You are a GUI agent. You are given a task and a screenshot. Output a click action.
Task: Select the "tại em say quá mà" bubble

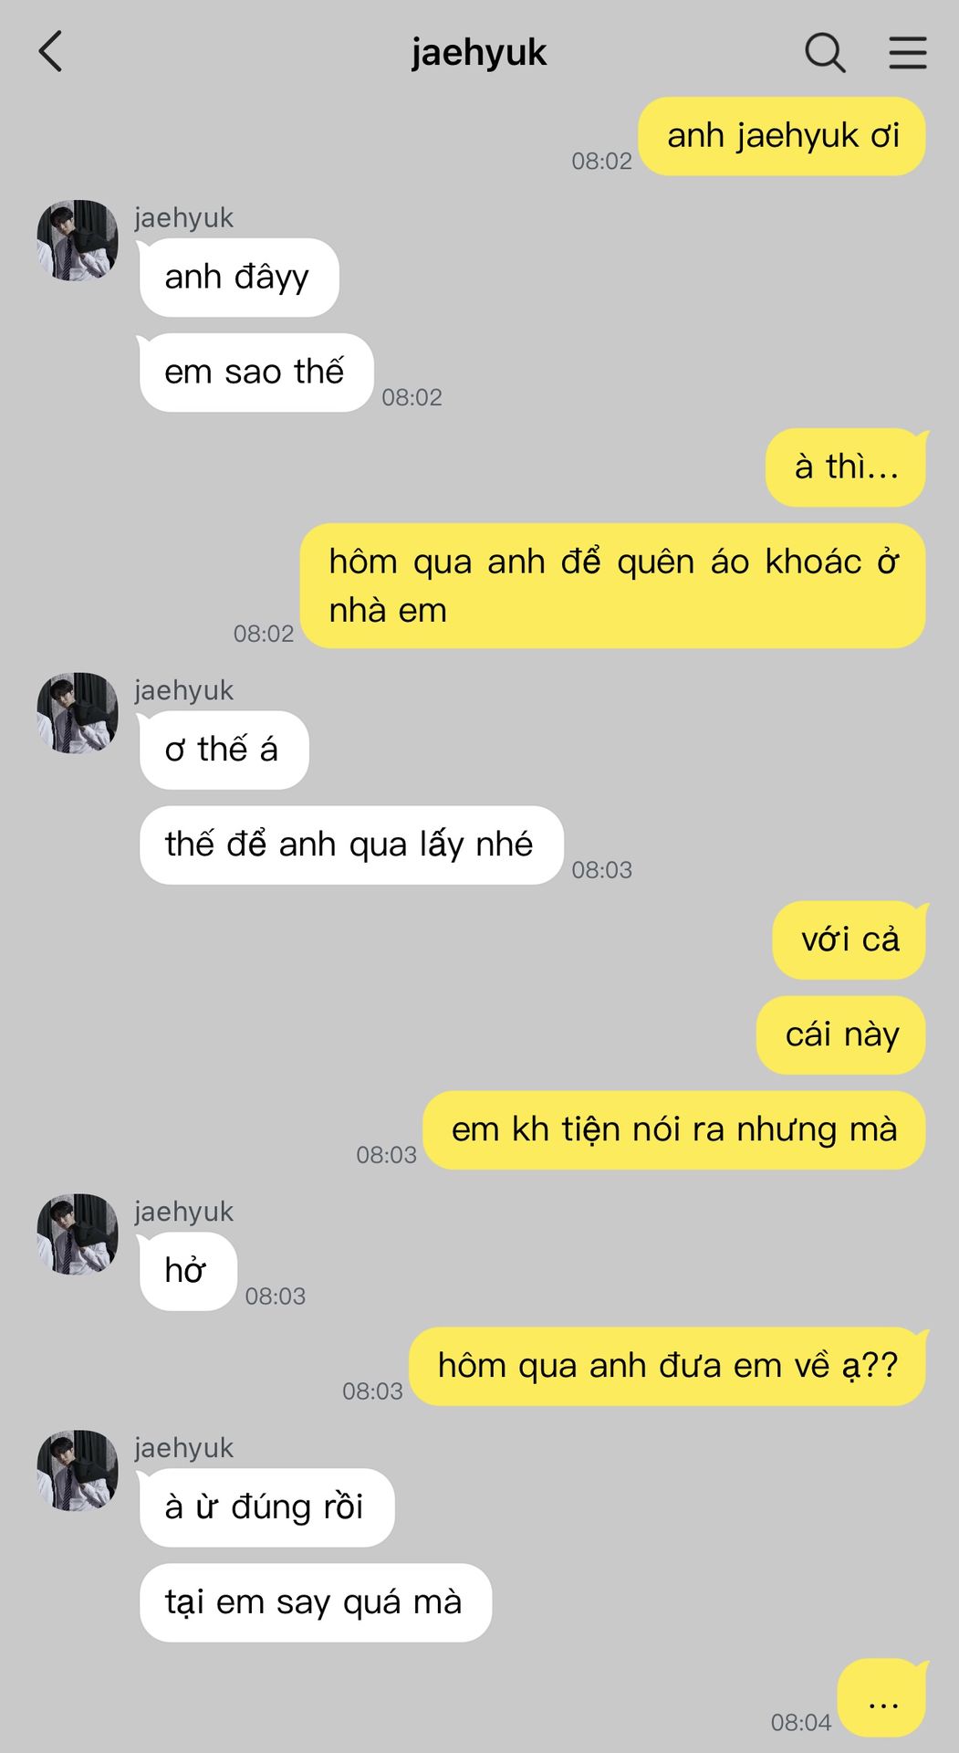315,1602
